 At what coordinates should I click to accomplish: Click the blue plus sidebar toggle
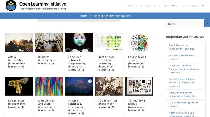[207, 23]
